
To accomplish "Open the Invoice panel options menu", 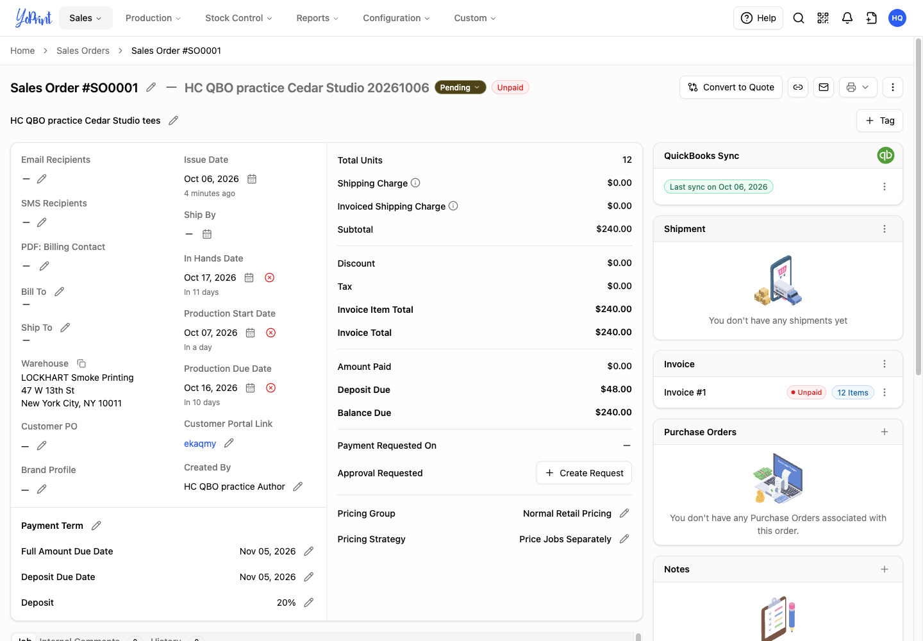I will point(885,364).
